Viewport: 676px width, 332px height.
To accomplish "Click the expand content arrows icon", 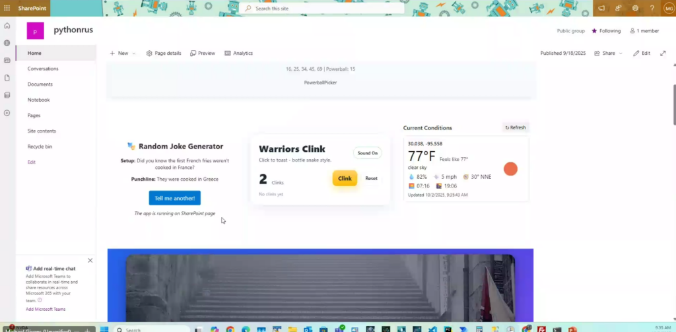I will tap(663, 53).
